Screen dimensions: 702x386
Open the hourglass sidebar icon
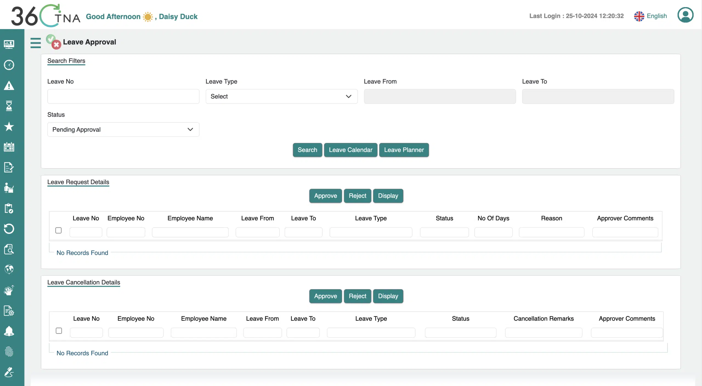pyautogui.click(x=9, y=106)
